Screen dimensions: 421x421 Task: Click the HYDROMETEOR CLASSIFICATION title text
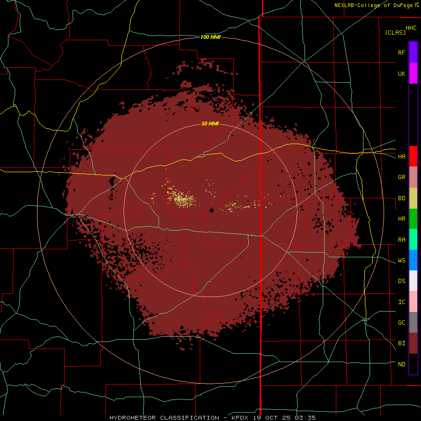(164, 418)
